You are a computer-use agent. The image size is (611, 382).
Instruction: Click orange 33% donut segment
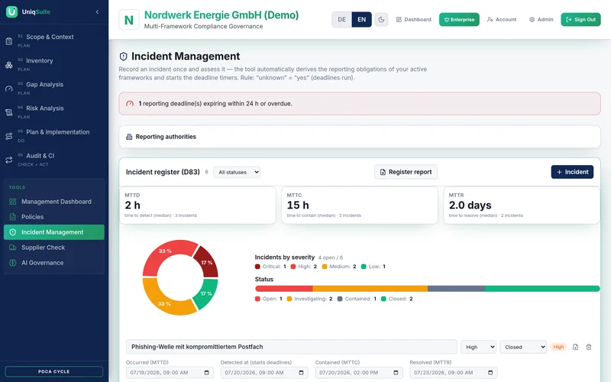click(164, 303)
